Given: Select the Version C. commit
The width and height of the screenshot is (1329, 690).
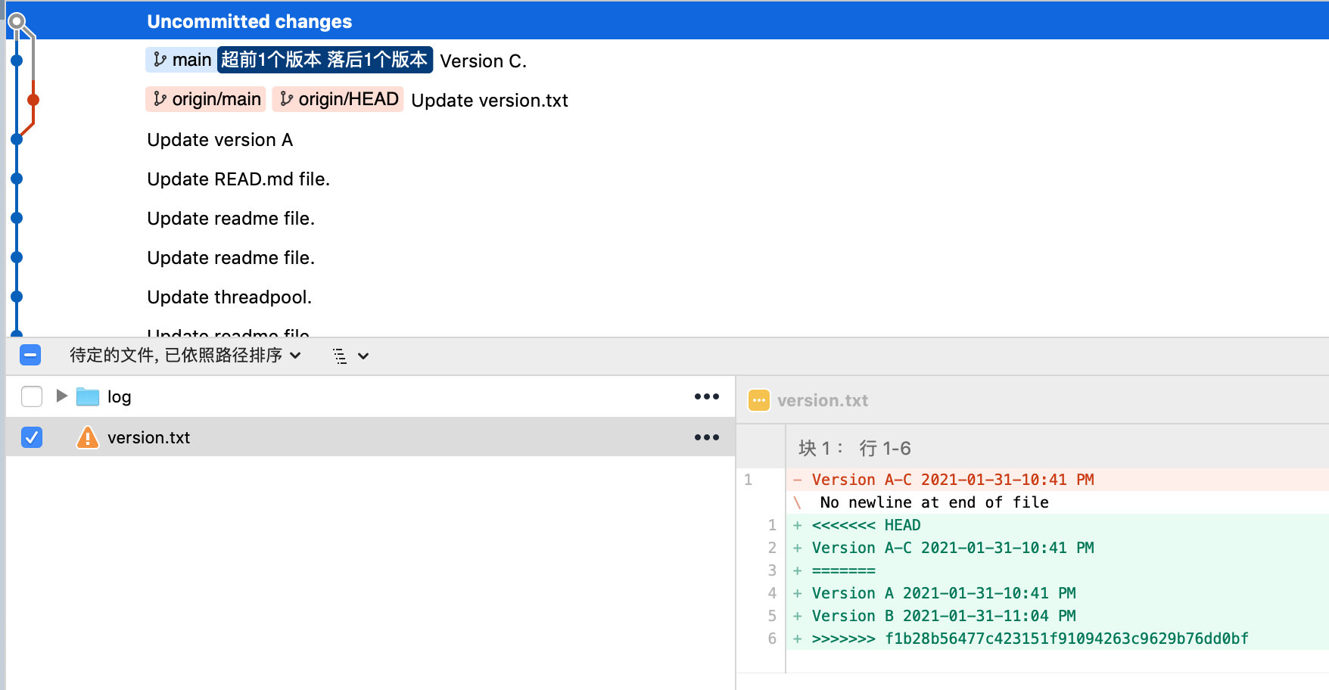Looking at the screenshot, I should coord(484,61).
